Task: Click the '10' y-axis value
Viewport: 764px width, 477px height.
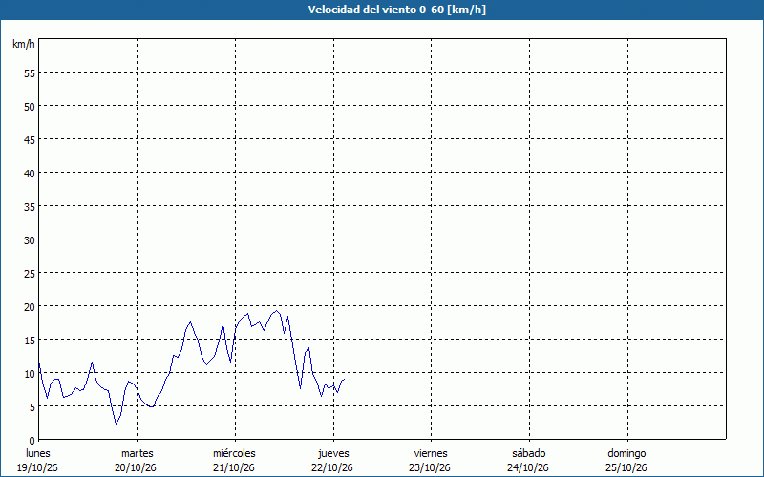Action: click(x=30, y=374)
